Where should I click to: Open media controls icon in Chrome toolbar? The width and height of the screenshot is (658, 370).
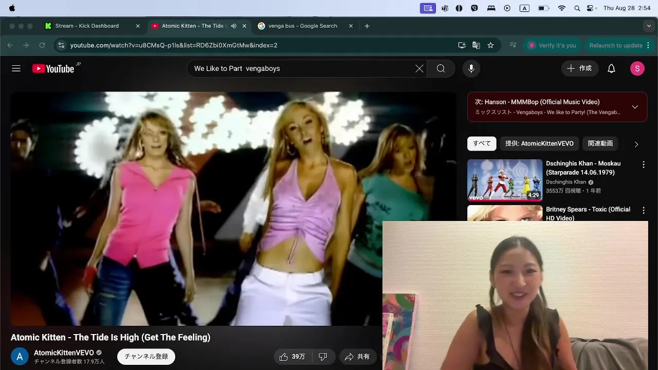tap(513, 45)
